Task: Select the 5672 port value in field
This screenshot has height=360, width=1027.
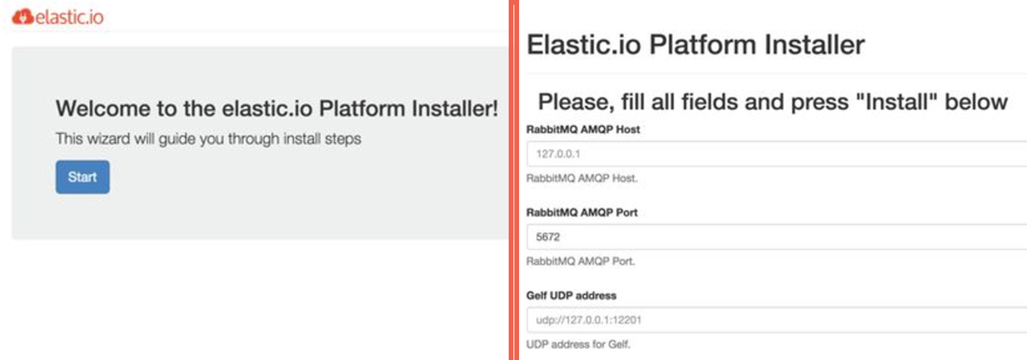Action: (x=549, y=237)
